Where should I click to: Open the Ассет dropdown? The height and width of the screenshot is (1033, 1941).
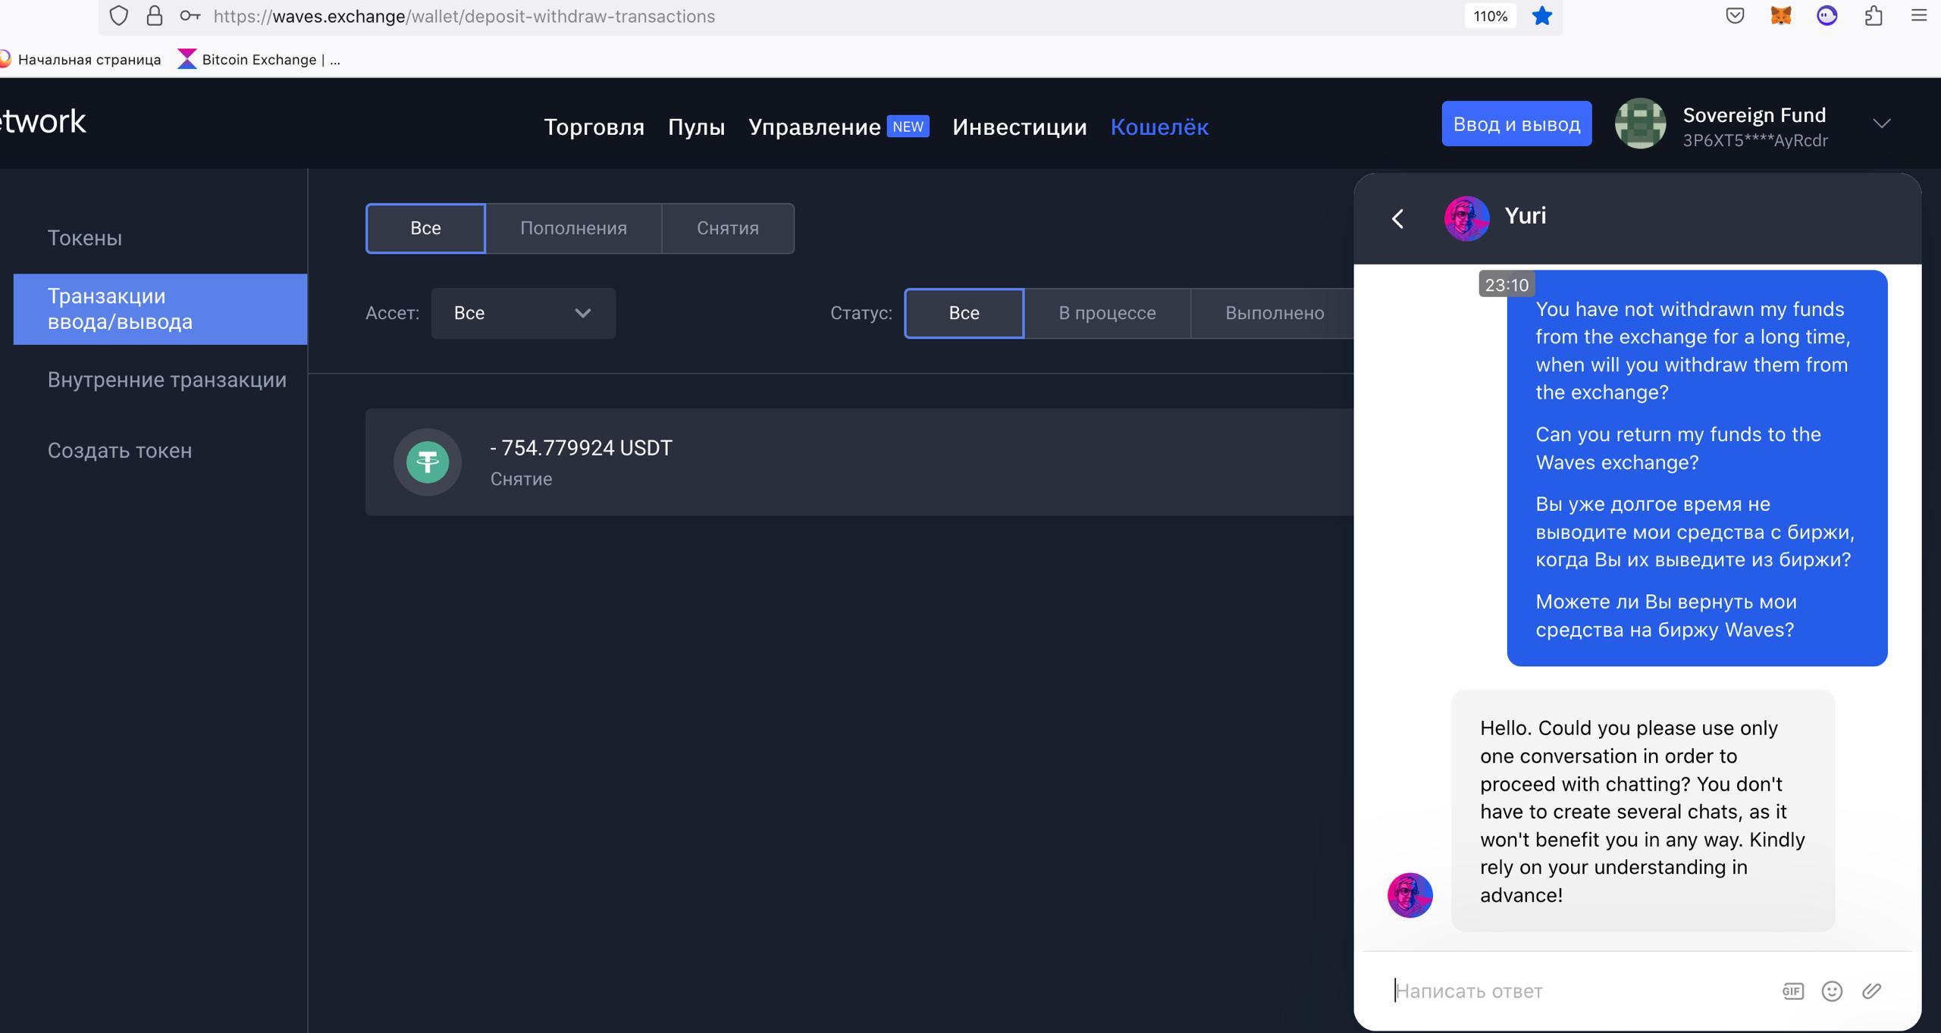[x=523, y=313]
